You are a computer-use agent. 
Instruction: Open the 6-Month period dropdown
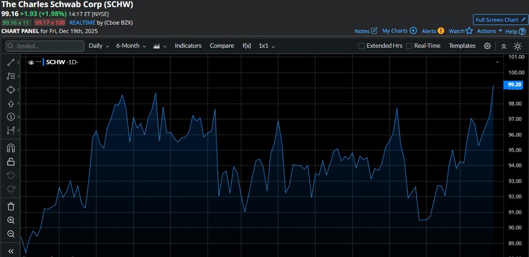click(131, 46)
